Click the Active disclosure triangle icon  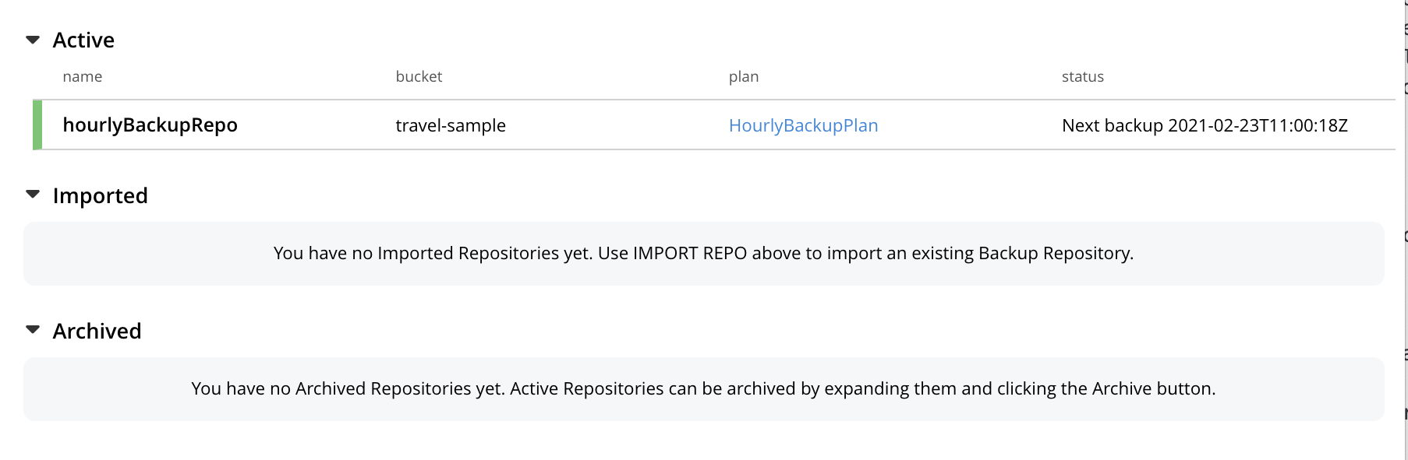click(x=32, y=39)
